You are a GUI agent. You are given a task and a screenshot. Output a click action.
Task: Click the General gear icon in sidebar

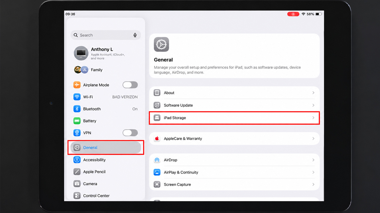pyautogui.click(x=77, y=147)
